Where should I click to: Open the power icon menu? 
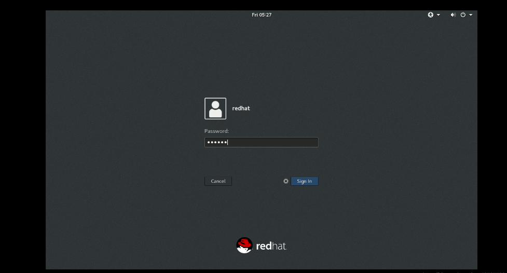[x=463, y=15]
